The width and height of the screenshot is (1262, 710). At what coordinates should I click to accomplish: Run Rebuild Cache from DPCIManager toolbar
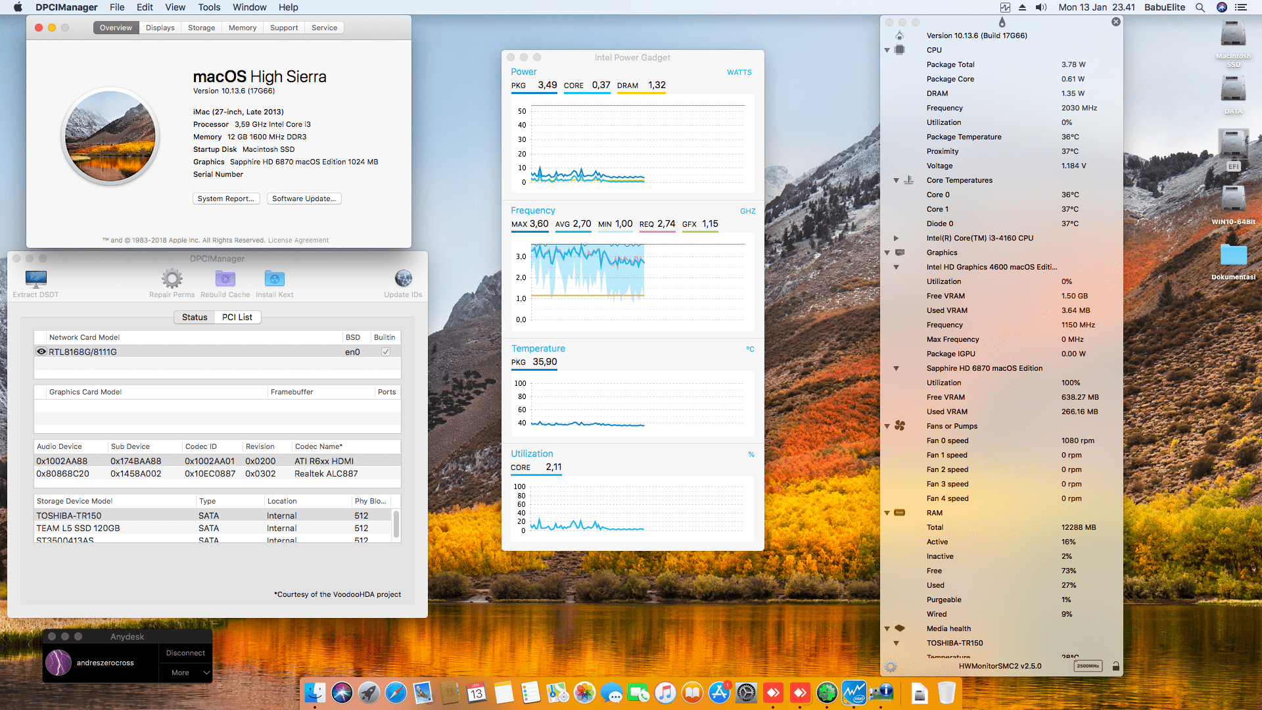[x=225, y=279]
